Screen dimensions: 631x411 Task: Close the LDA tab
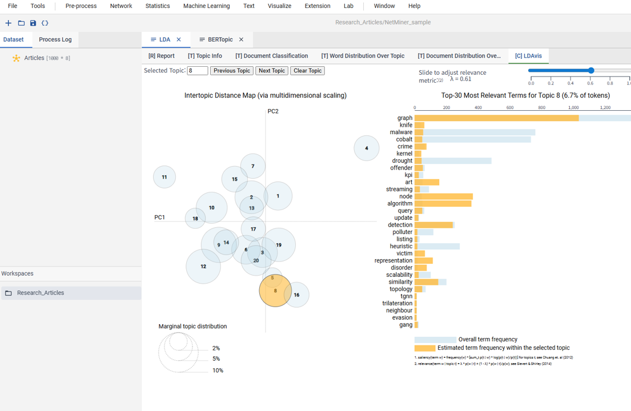[179, 39]
